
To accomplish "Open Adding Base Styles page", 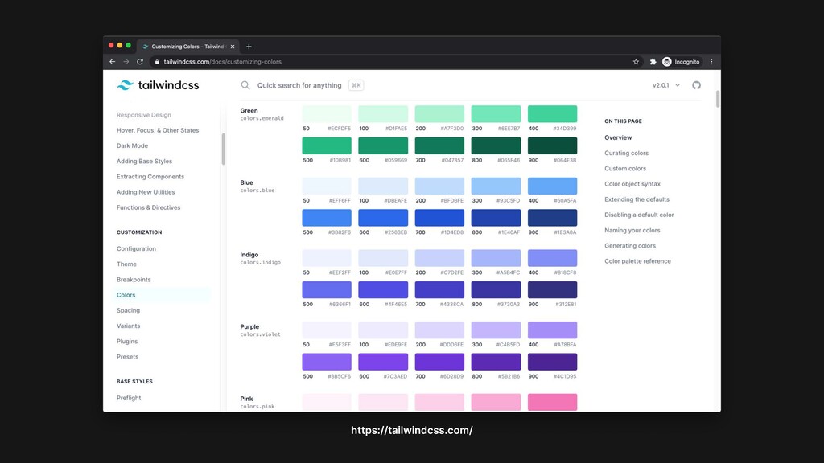I will tap(145, 161).
